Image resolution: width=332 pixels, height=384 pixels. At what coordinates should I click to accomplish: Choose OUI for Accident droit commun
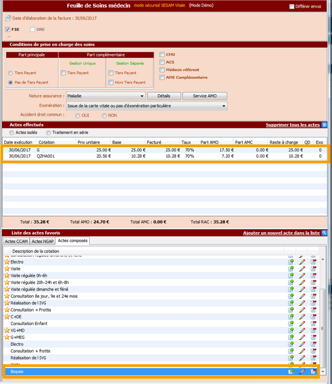click(77, 116)
